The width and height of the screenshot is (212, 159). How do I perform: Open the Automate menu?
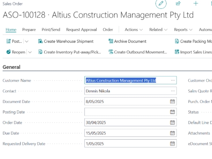click(x=205, y=30)
